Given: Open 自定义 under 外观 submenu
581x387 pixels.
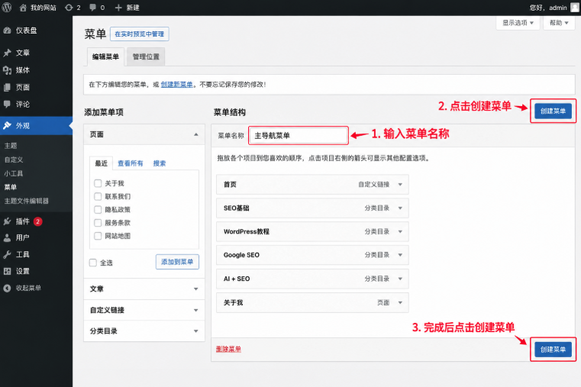Looking at the screenshot, I should click(14, 160).
